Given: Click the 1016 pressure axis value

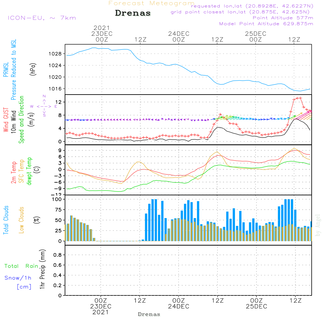Looking at the screenshot, I should (x=55, y=89).
